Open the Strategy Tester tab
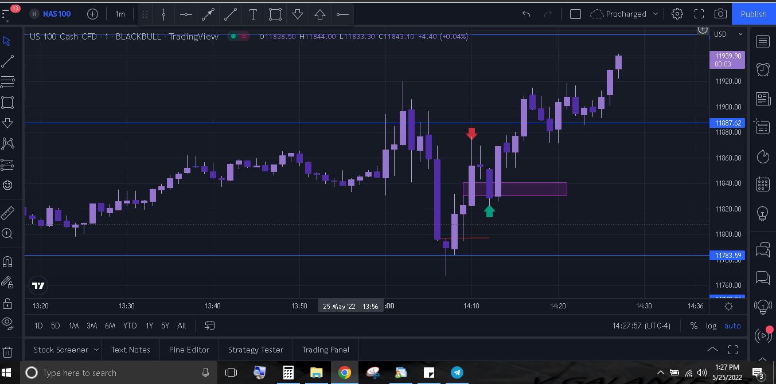The width and height of the screenshot is (776, 384). point(256,350)
